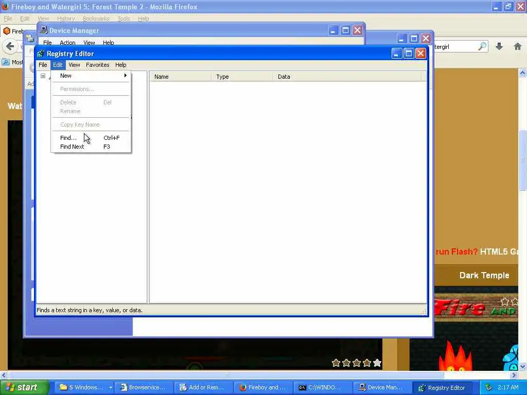Click the Registry Editor title bar icon

(41, 53)
